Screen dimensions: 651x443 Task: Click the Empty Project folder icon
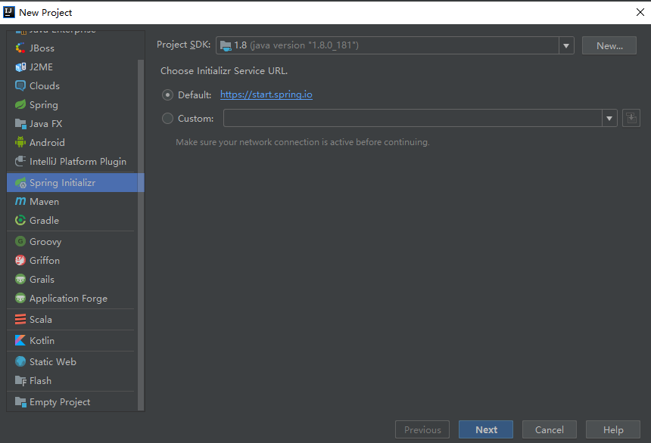20,402
